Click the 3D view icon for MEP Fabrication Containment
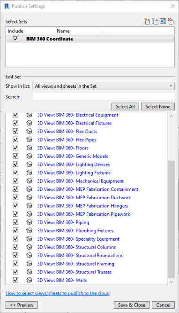This screenshot has width=179, height=313. click(29, 189)
